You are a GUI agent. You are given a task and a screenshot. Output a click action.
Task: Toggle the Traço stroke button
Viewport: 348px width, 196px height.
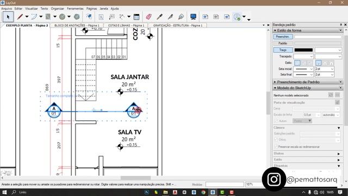pos(283,50)
